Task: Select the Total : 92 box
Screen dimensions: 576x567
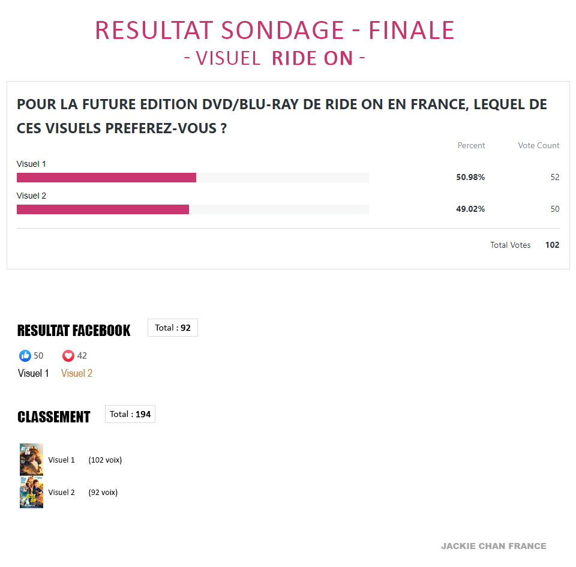Action: click(173, 328)
